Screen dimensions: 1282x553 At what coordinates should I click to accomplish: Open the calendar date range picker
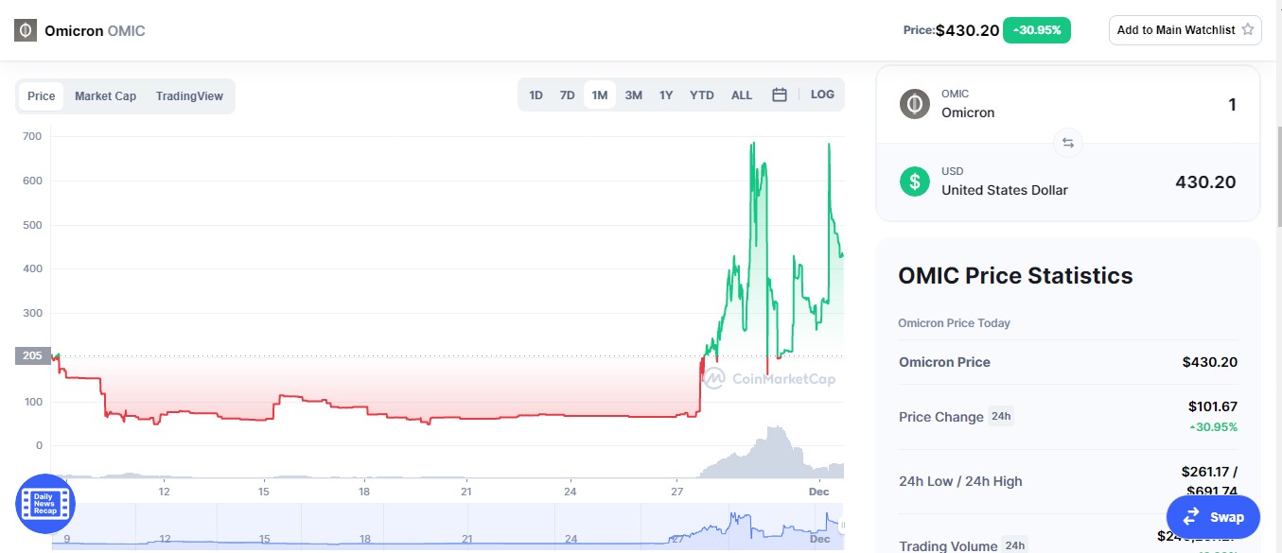[x=780, y=95]
